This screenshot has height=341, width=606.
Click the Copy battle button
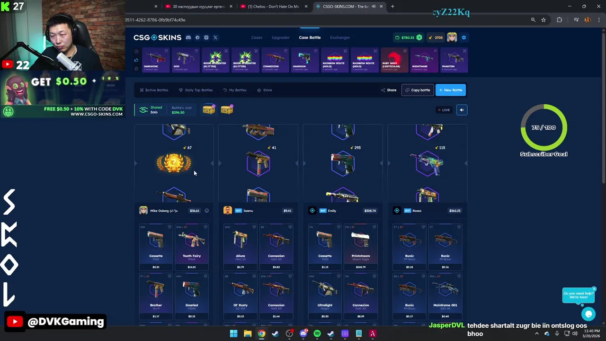(418, 90)
